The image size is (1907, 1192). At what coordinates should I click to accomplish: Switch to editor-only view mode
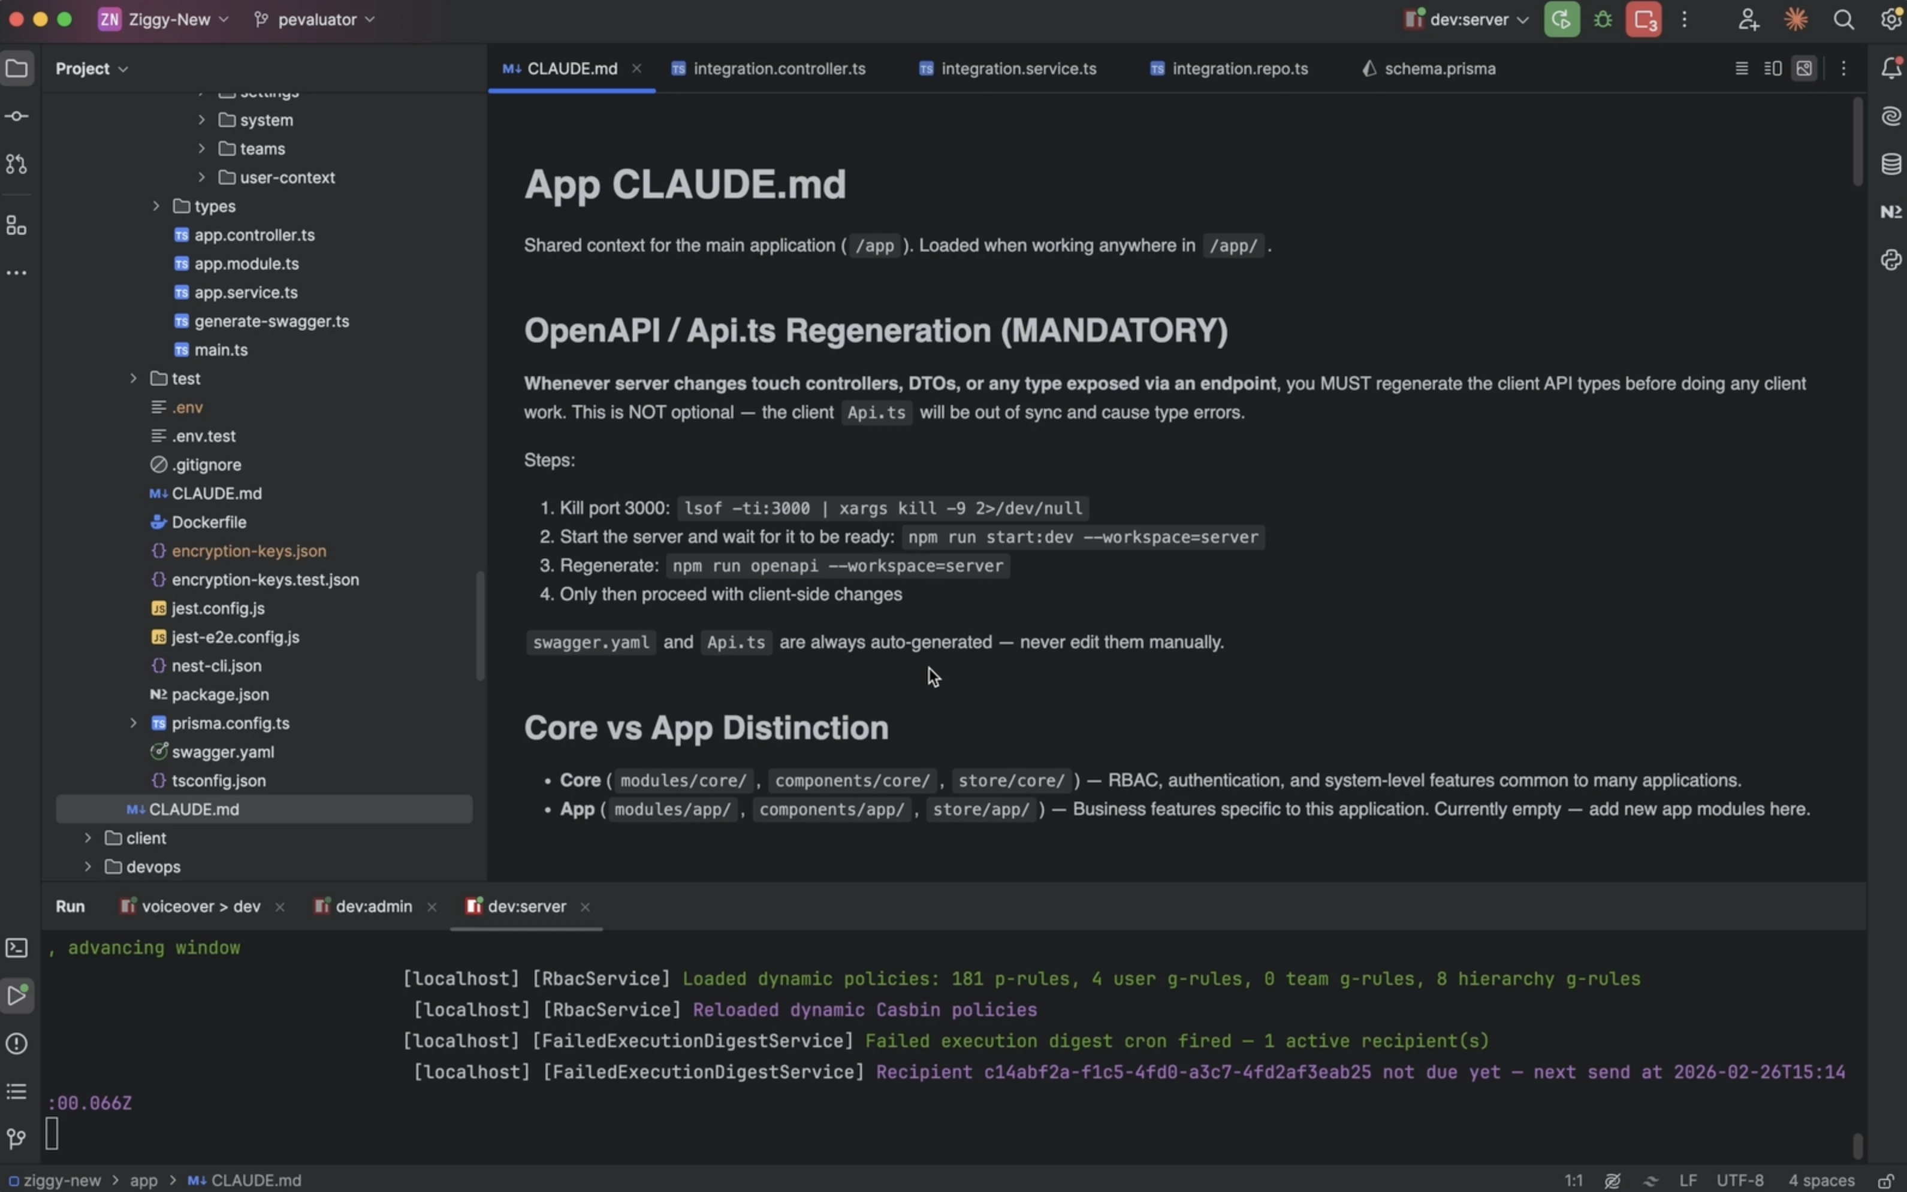point(1742,69)
